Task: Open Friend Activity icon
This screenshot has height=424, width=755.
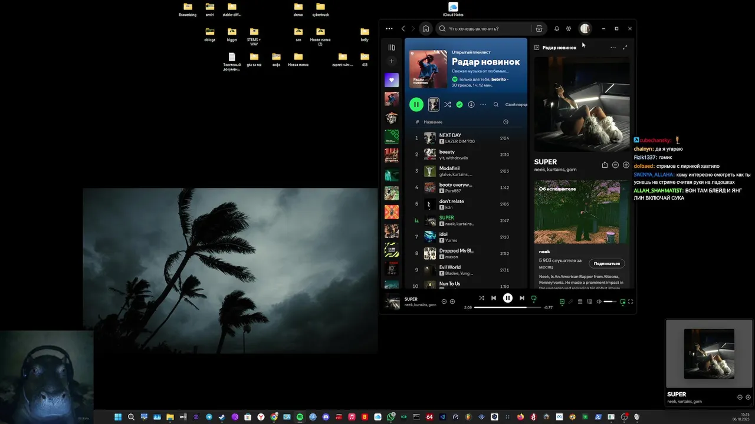Action: coord(569,28)
